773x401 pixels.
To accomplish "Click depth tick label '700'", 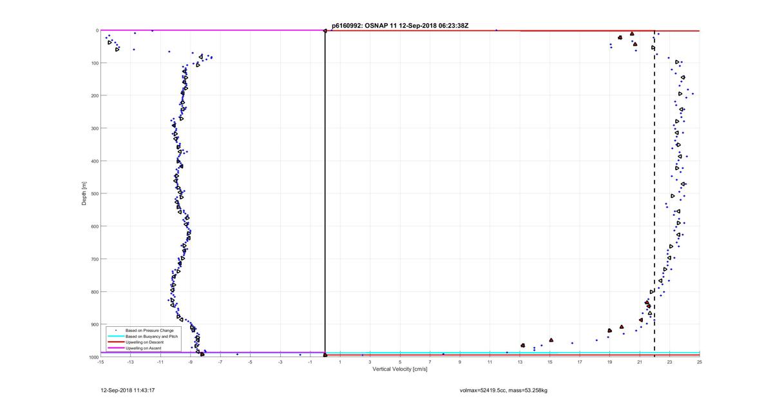I will pos(95,259).
